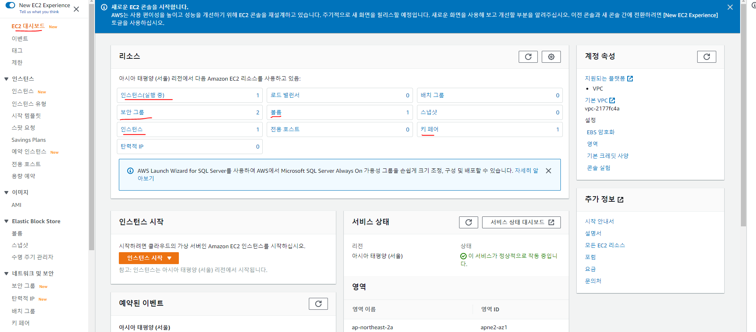Dismiss the blue new EC2 console banner

click(x=730, y=7)
